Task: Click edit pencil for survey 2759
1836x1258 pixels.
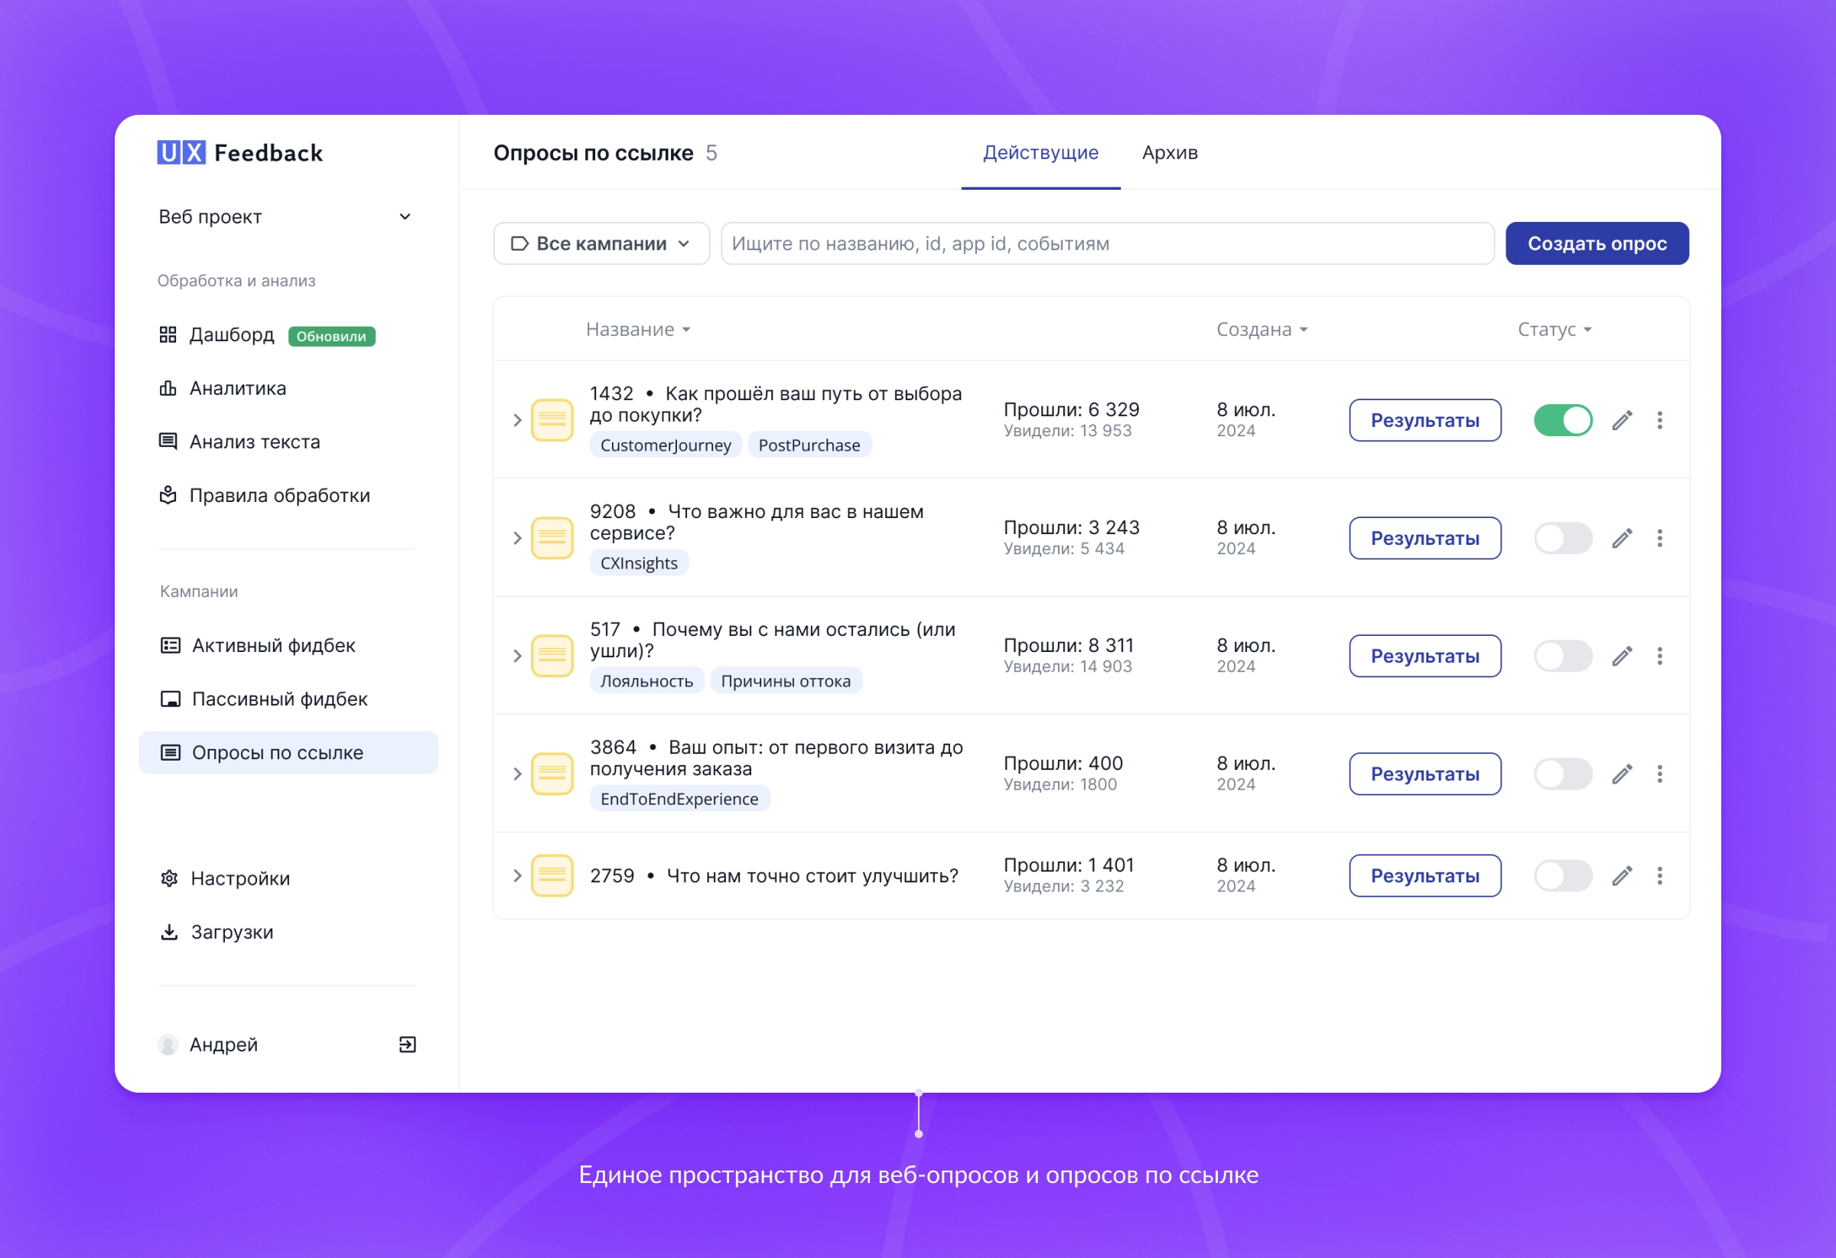Action: (x=1622, y=875)
